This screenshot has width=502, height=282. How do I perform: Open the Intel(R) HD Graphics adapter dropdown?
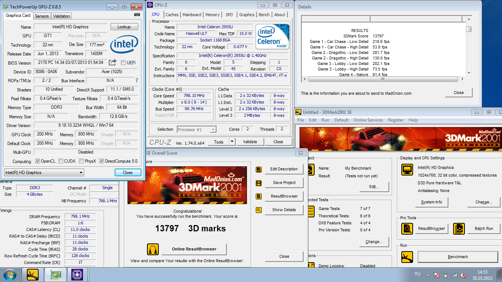click(44, 173)
